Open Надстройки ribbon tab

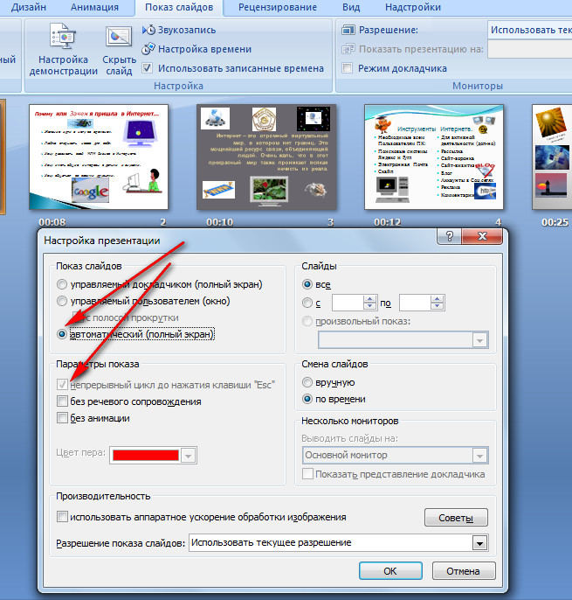pyautogui.click(x=413, y=7)
